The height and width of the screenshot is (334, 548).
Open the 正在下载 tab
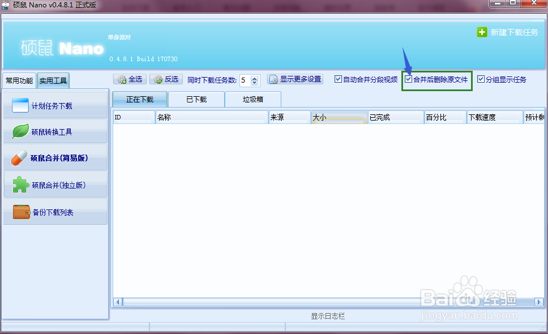click(x=140, y=99)
